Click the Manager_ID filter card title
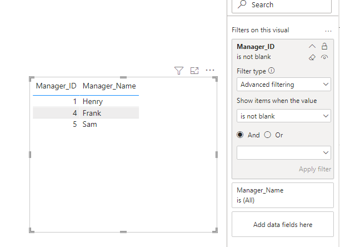The height and width of the screenshot is (247, 340). click(x=256, y=46)
